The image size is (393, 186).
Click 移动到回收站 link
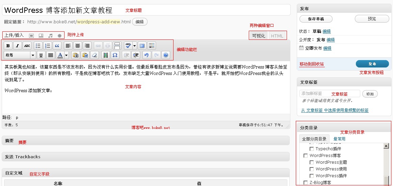coord(312,64)
